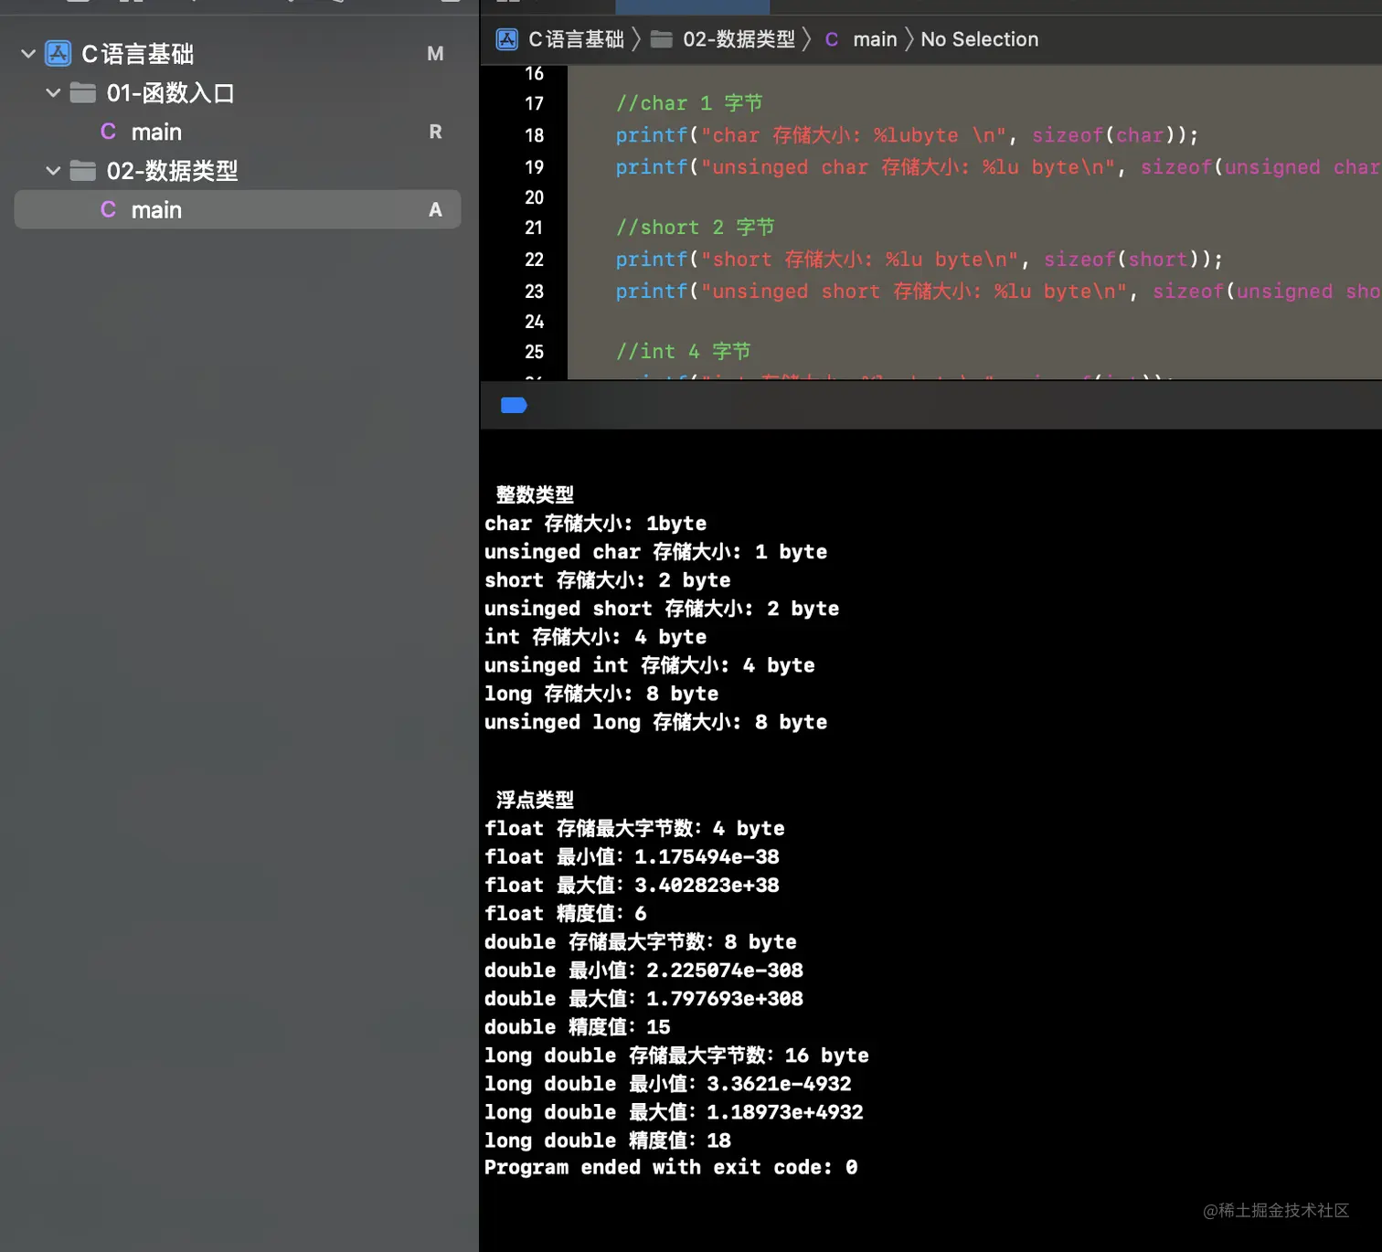
Task: Click the A status badge on the selected main
Action: [x=435, y=210]
